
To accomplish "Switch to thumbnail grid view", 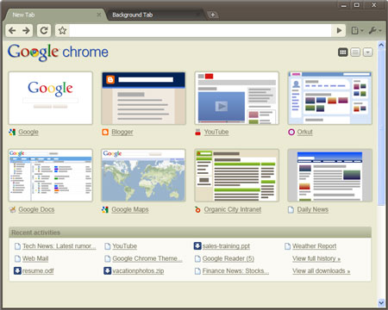I will point(343,53).
